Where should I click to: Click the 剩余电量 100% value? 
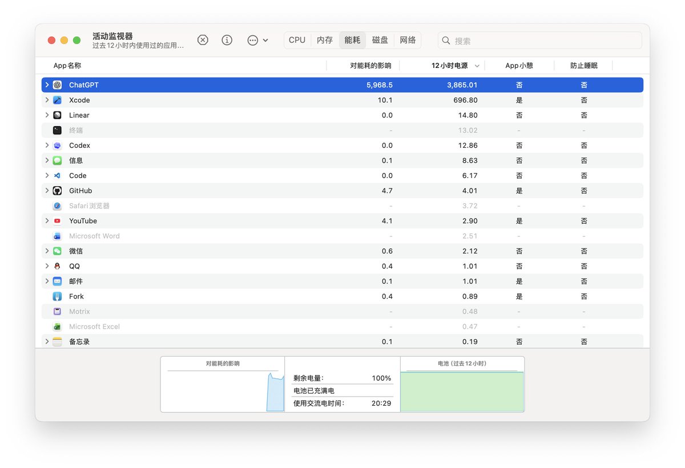tap(381, 378)
